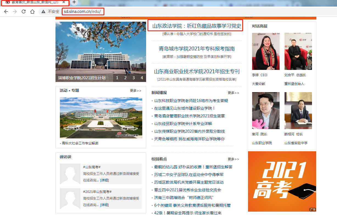Open 6个关键词 事关义务教育课后服务 article
This screenshot has height=219, width=337.
[x=192, y=205]
